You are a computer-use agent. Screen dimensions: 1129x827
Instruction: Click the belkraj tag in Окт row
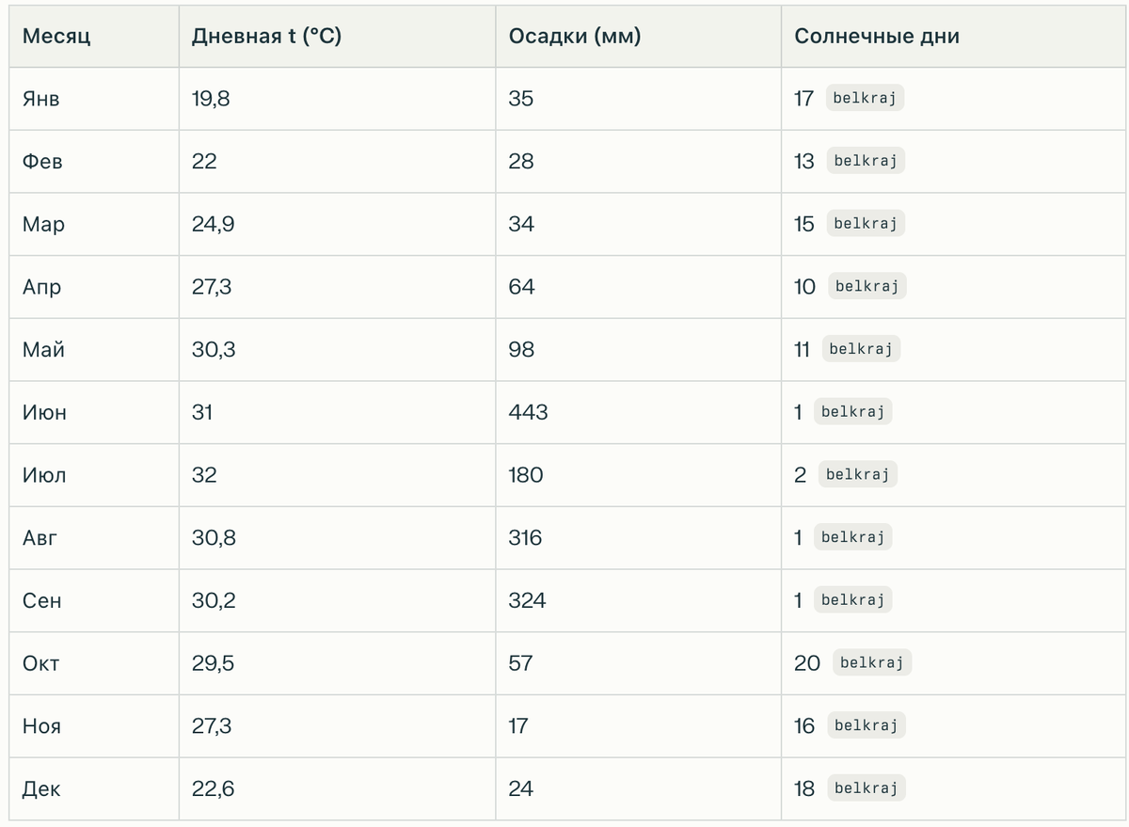(871, 663)
